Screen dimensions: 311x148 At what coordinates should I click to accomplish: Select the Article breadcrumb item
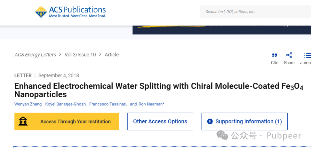112,55
